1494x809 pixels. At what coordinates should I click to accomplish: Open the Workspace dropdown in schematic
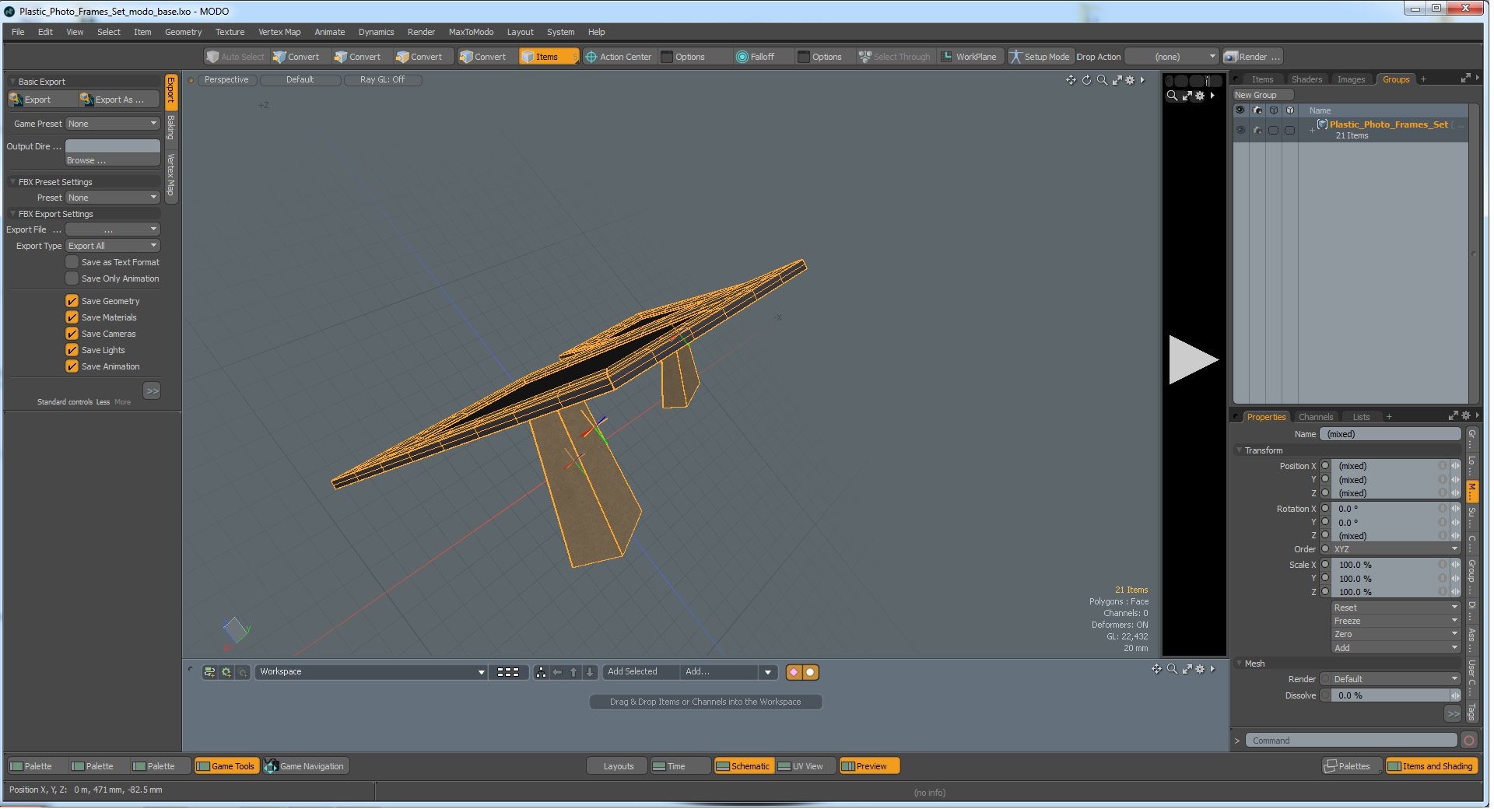tap(371, 672)
